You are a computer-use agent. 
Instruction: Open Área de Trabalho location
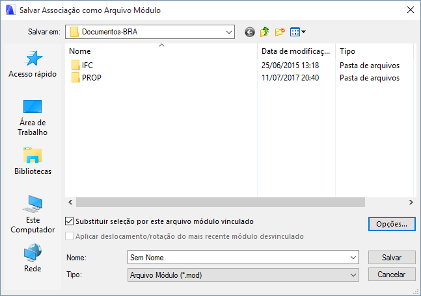point(33,118)
